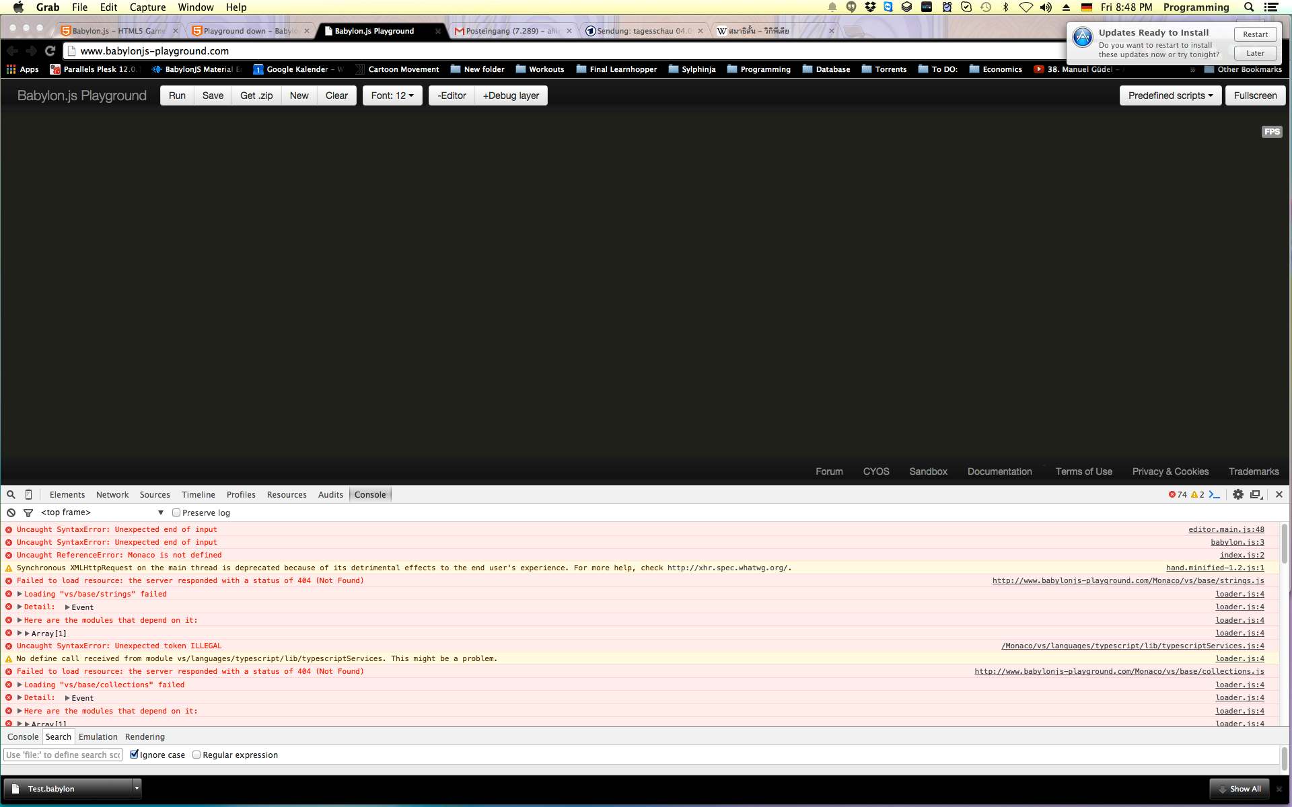Image resolution: width=1292 pixels, height=807 pixels.
Task: Open the Test.babylon download options arrow
Action: tap(137, 787)
